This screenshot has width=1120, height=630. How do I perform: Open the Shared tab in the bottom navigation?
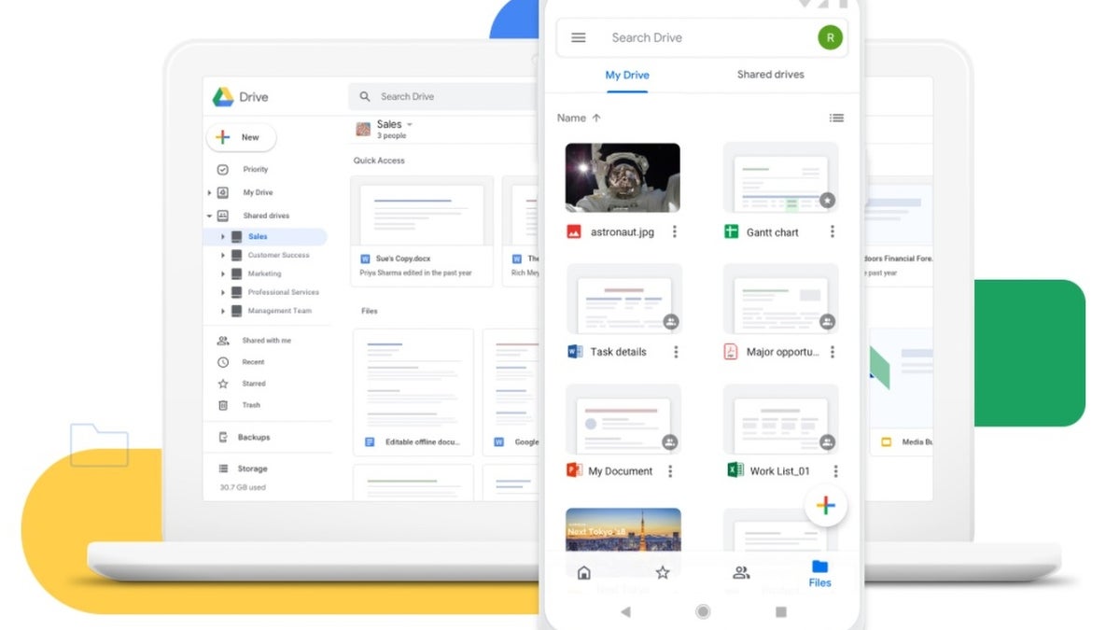pyautogui.click(x=741, y=573)
